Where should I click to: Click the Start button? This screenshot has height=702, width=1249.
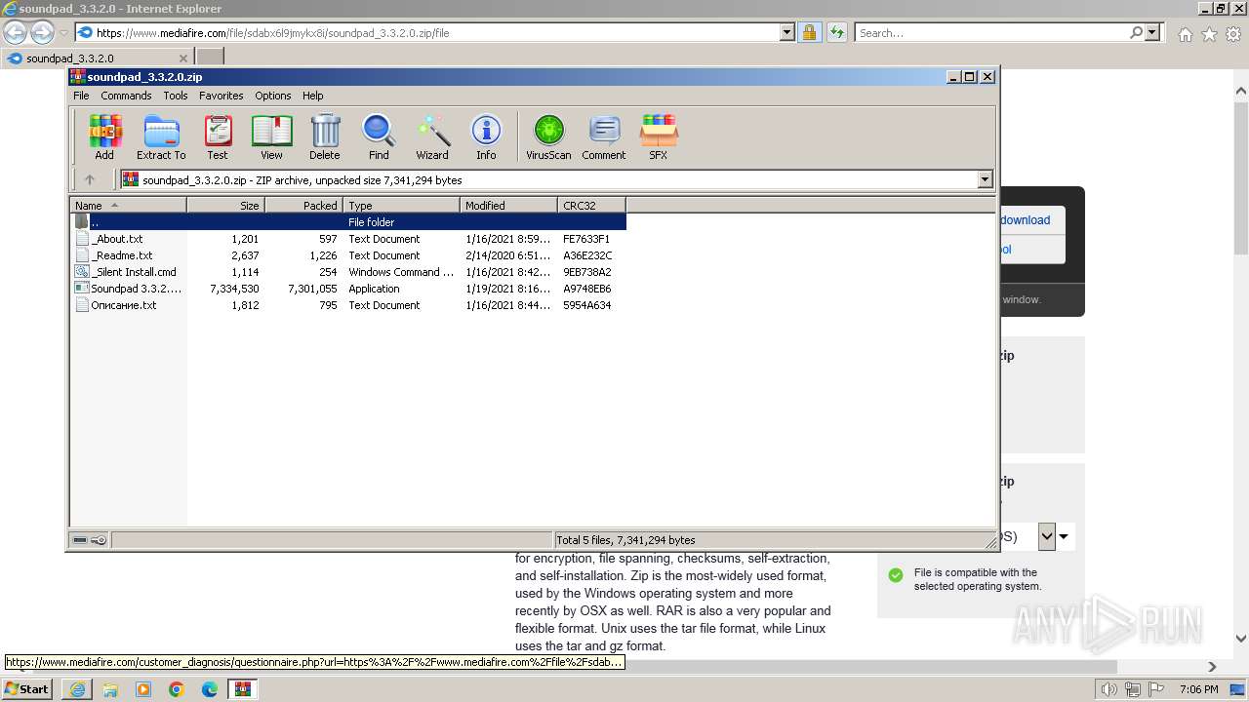tap(27, 689)
